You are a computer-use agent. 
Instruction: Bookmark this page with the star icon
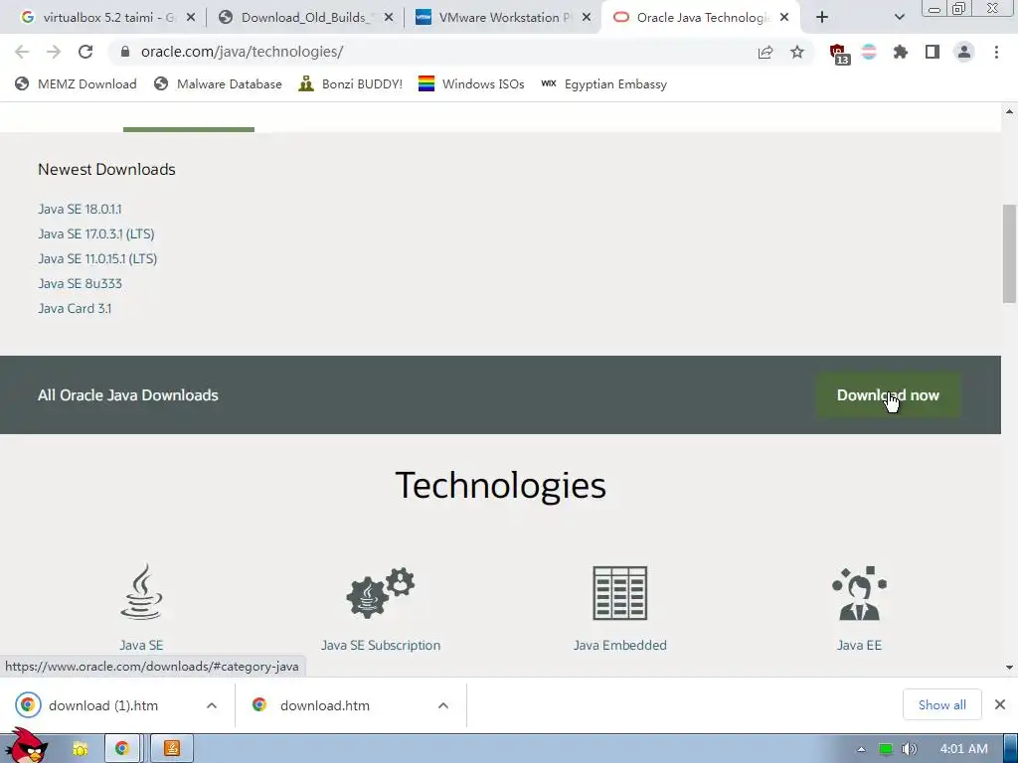797,52
